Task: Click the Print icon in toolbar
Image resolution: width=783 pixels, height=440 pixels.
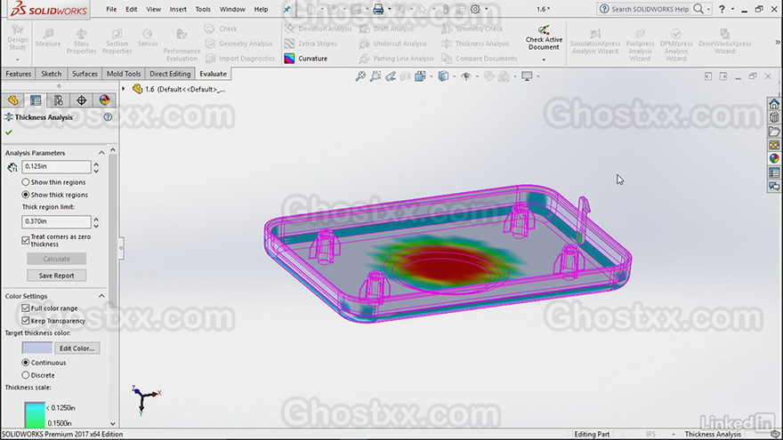Action: pos(378,9)
